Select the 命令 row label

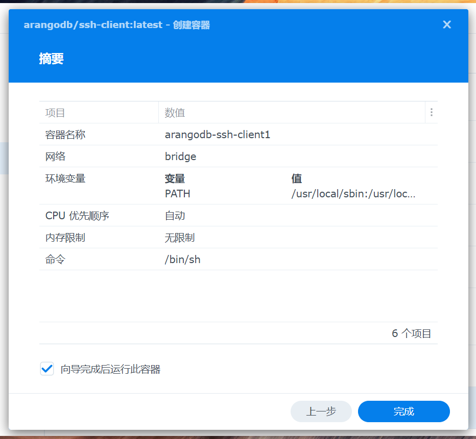pyautogui.click(x=56, y=260)
